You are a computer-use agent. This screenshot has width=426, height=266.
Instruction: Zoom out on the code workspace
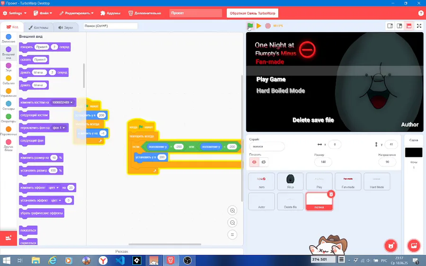(232, 223)
